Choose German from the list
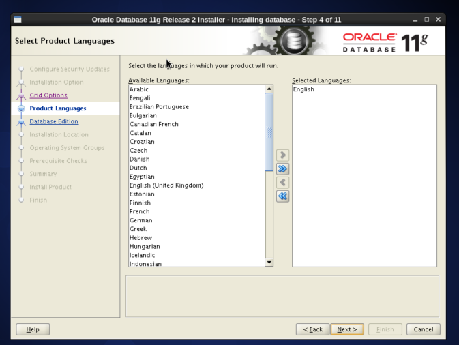 196,220
